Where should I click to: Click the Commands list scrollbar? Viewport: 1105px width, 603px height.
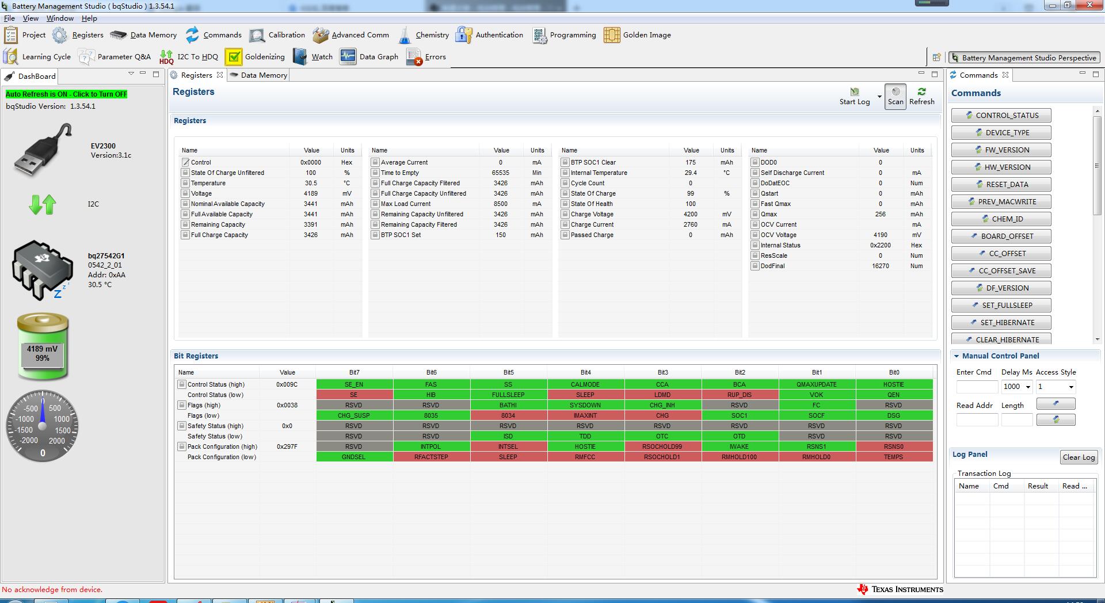coord(1097,166)
